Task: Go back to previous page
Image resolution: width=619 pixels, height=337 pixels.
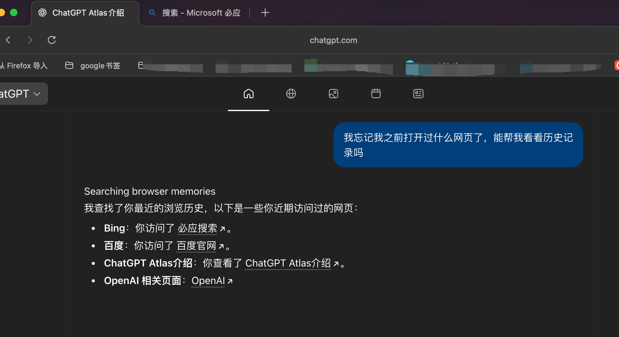Action: [8, 40]
